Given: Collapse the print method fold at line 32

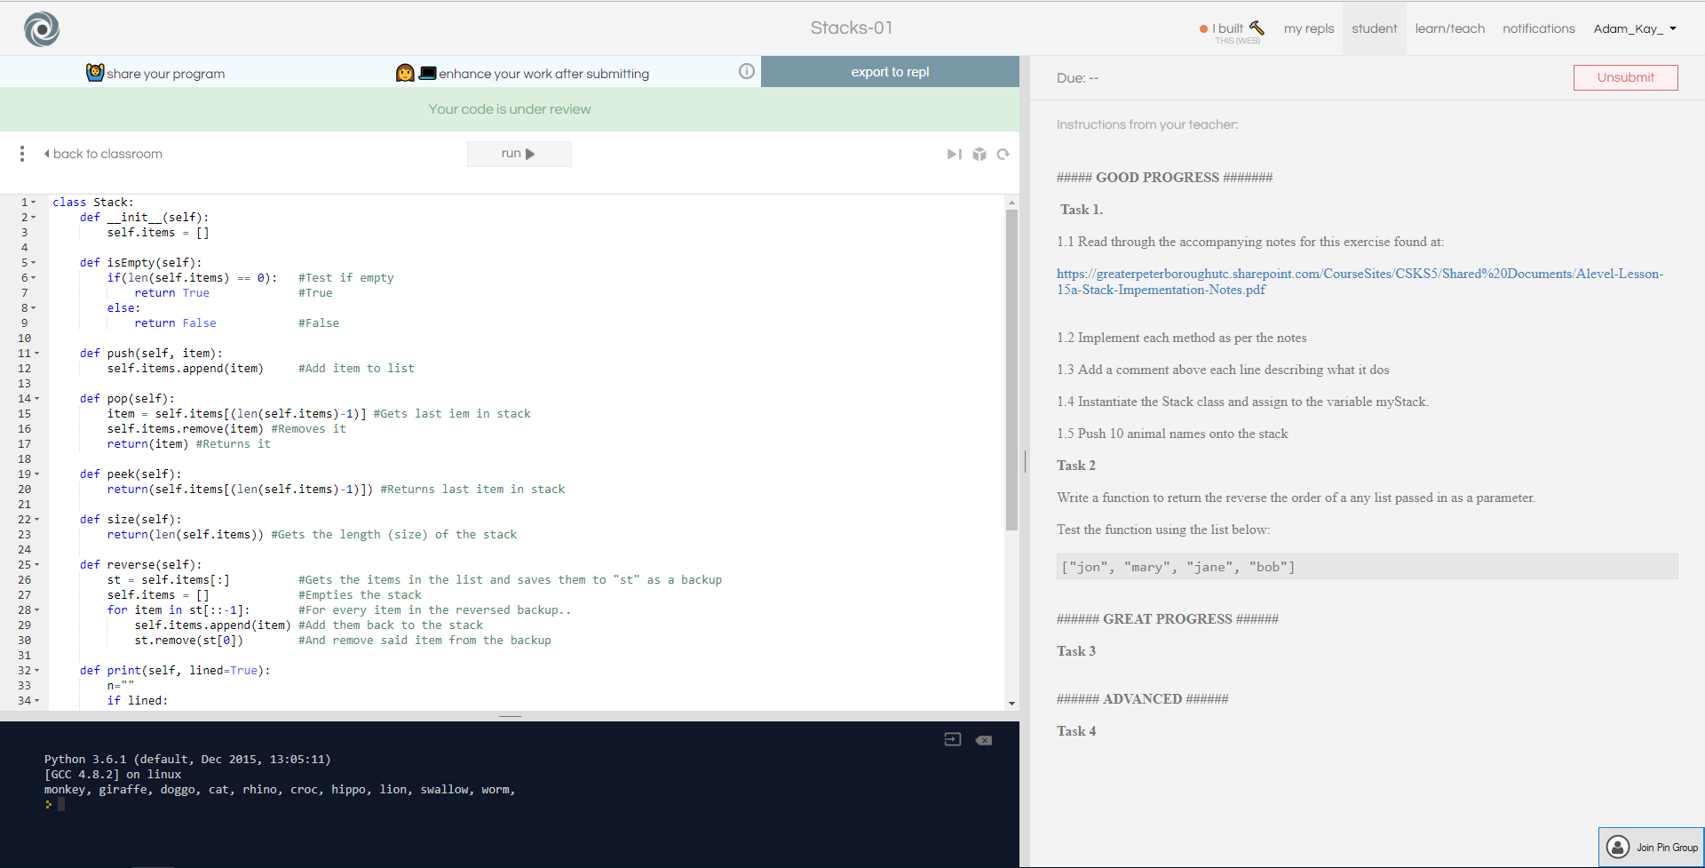Looking at the screenshot, I should coord(36,671).
